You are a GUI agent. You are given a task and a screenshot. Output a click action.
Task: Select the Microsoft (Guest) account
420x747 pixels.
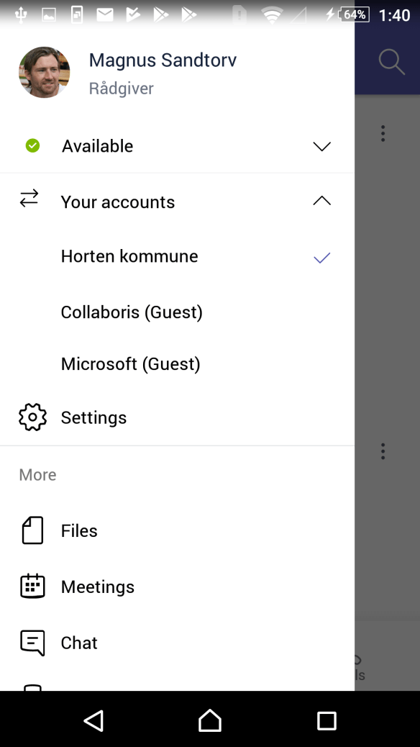point(130,363)
